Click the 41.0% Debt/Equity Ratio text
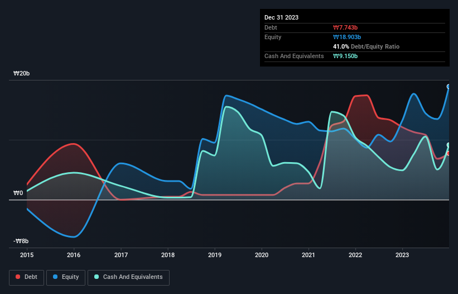458x294 pixels. 367,46
